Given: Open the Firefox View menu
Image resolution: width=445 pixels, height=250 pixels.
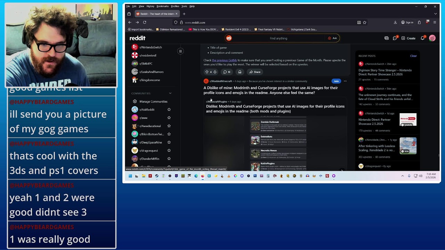Looking at the screenshot, I should [141, 6].
